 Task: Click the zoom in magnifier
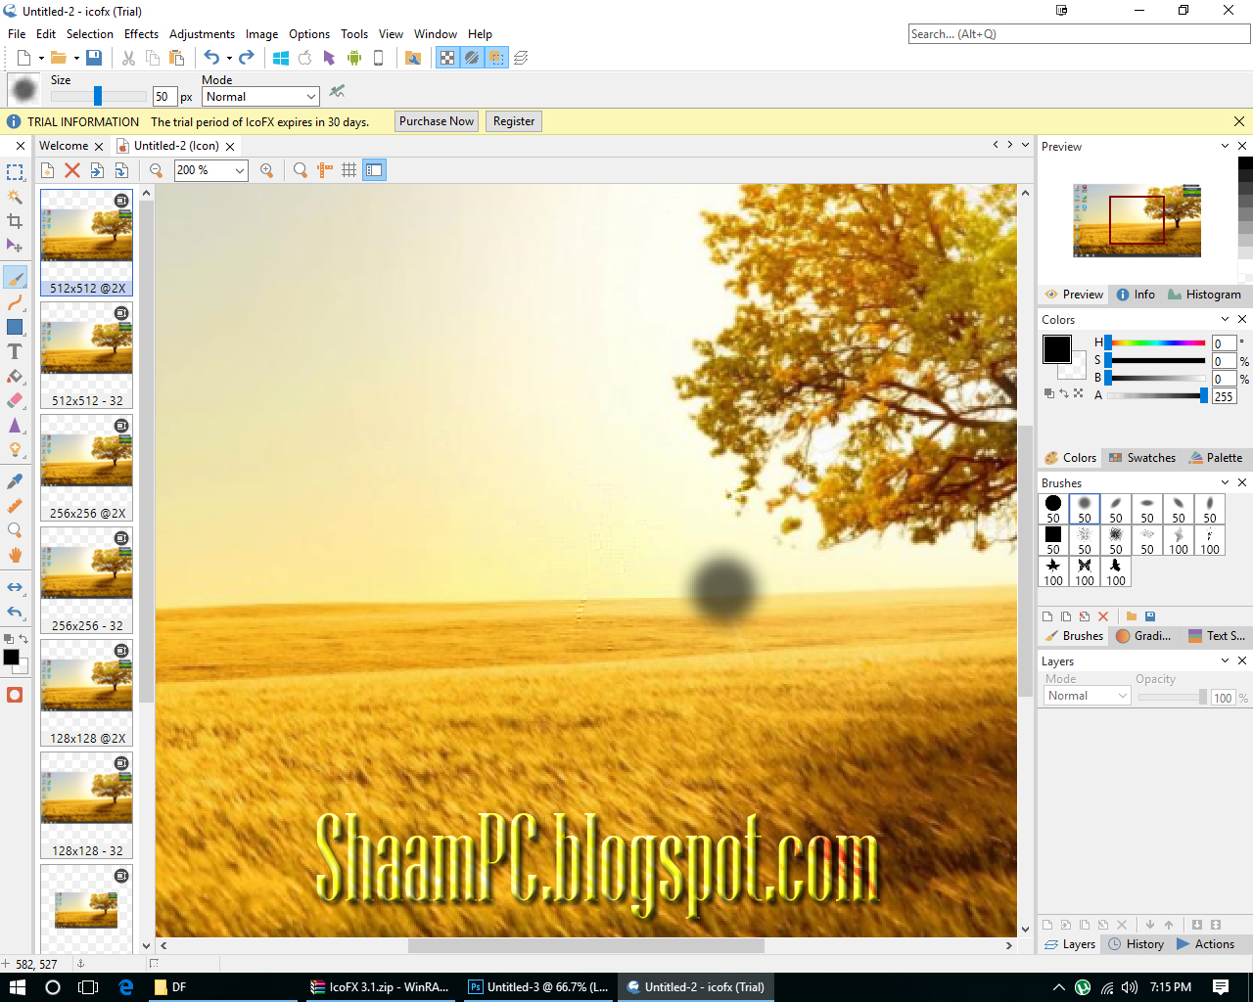coord(266,170)
